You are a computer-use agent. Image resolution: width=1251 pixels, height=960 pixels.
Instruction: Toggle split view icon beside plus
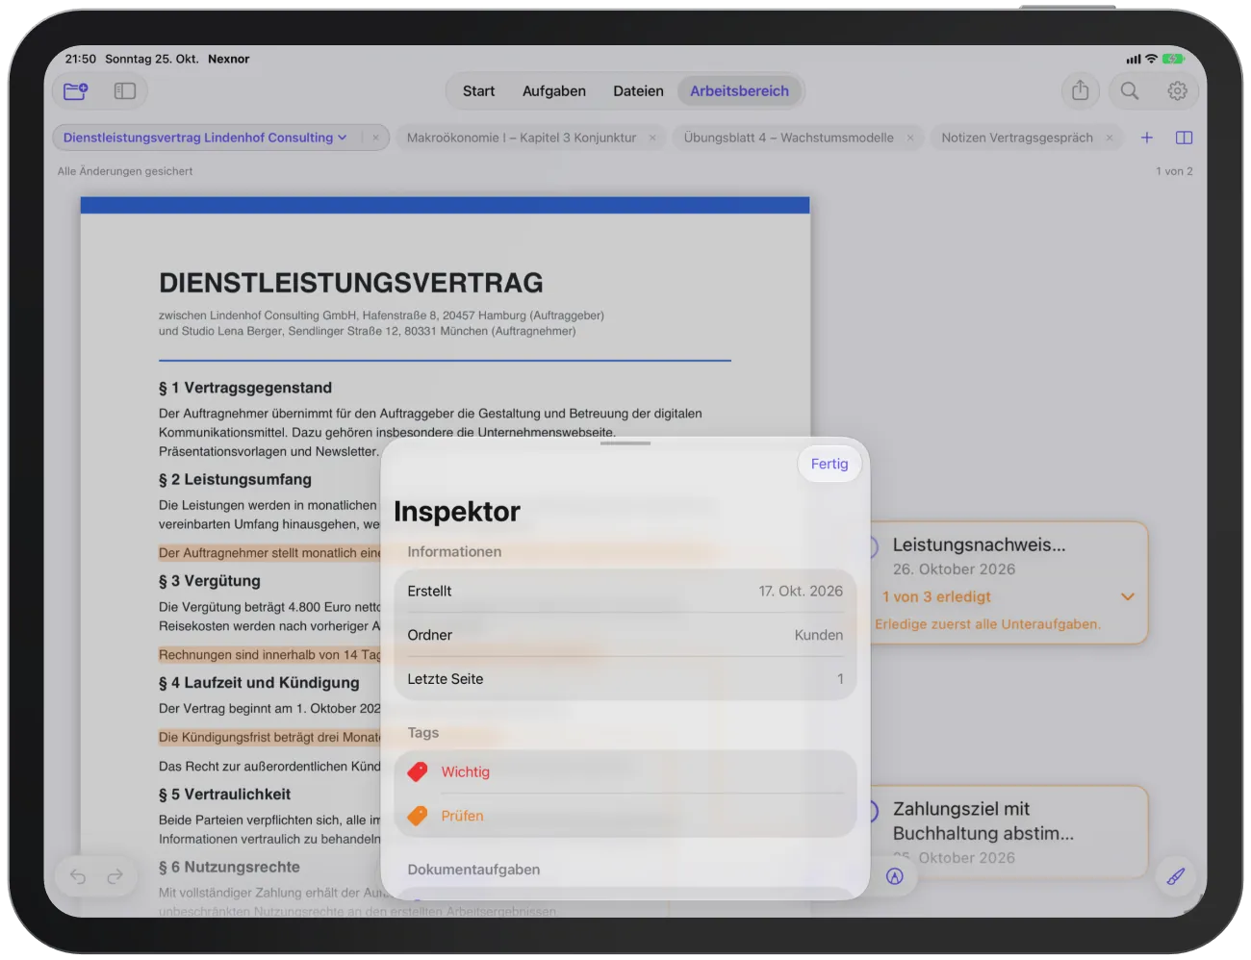[1185, 138]
